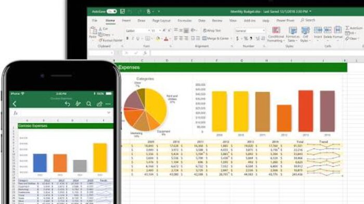
Task: Click the Percent Style icon
Action: tap(246, 38)
